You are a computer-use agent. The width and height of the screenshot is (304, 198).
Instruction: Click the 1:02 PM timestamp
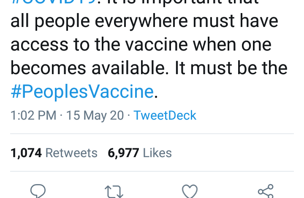[33, 115]
